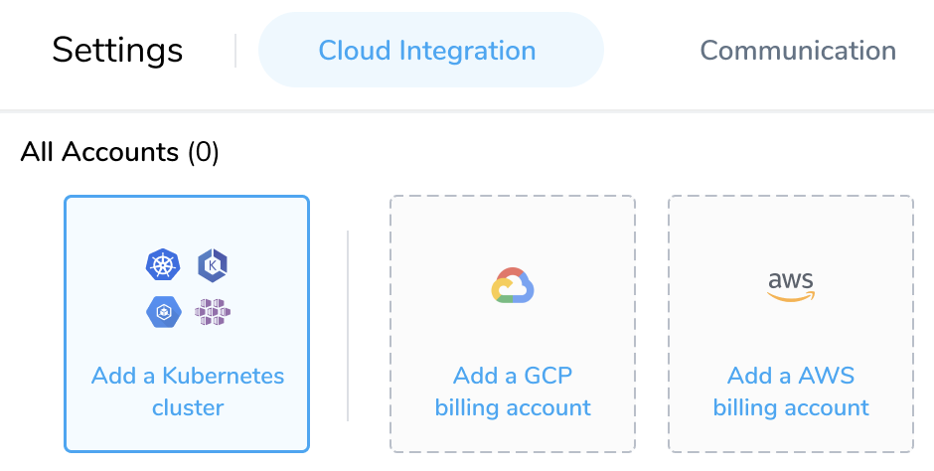The height and width of the screenshot is (471, 934).
Task: Click the separator between Settings and Cloud Integration
Action: pos(235,51)
